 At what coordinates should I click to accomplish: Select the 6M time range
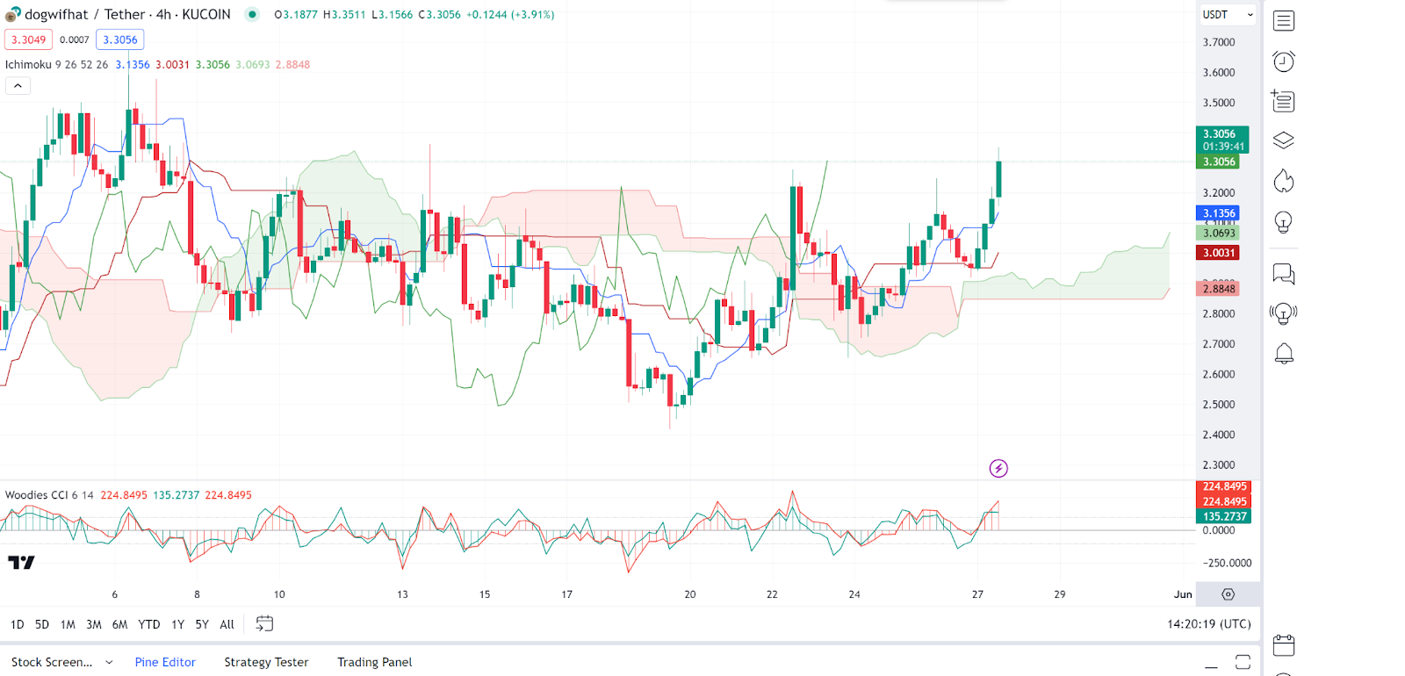tap(120, 624)
